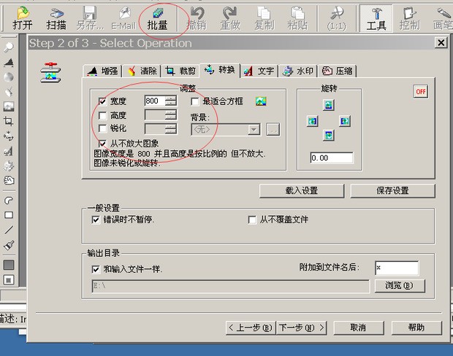The width and height of the screenshot is (453, 356).
Task: Click the best-fit frame picture icon
Action: 261,101
